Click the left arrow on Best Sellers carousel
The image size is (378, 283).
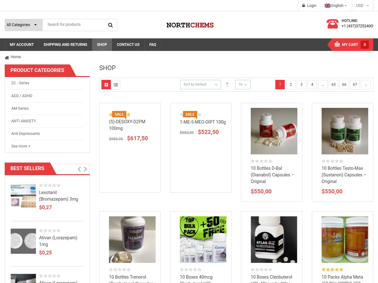[x=79, y=169]
